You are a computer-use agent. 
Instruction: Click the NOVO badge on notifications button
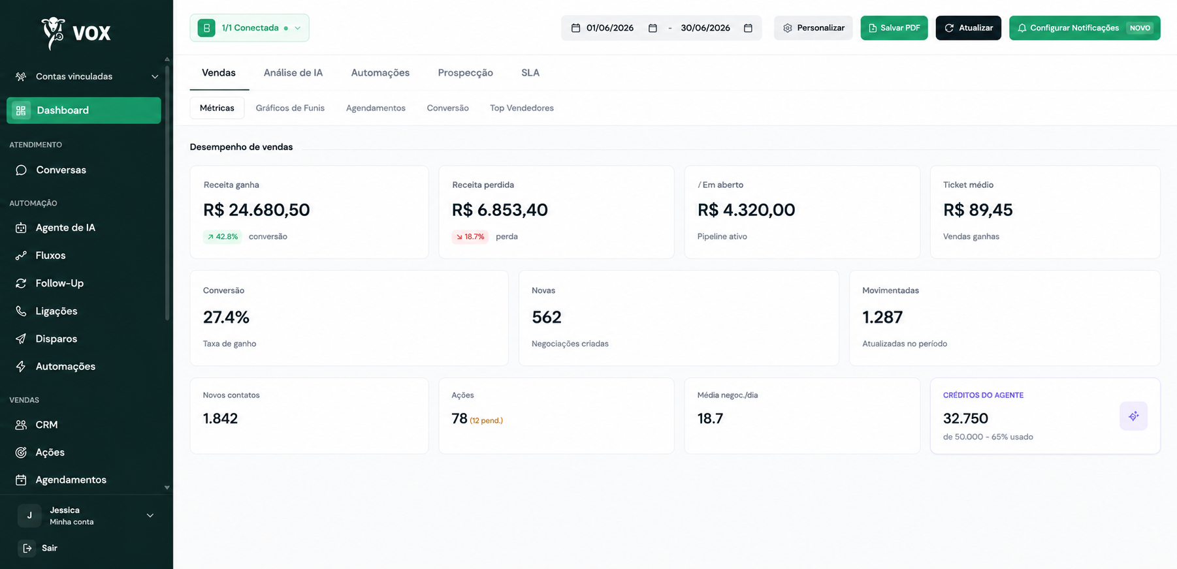[1140, 28]
